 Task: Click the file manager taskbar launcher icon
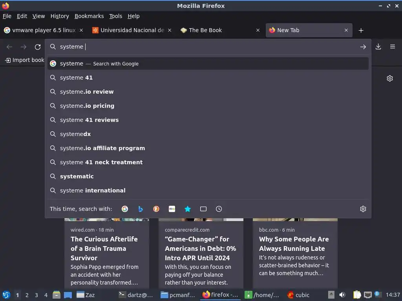[x=57, y=295]
